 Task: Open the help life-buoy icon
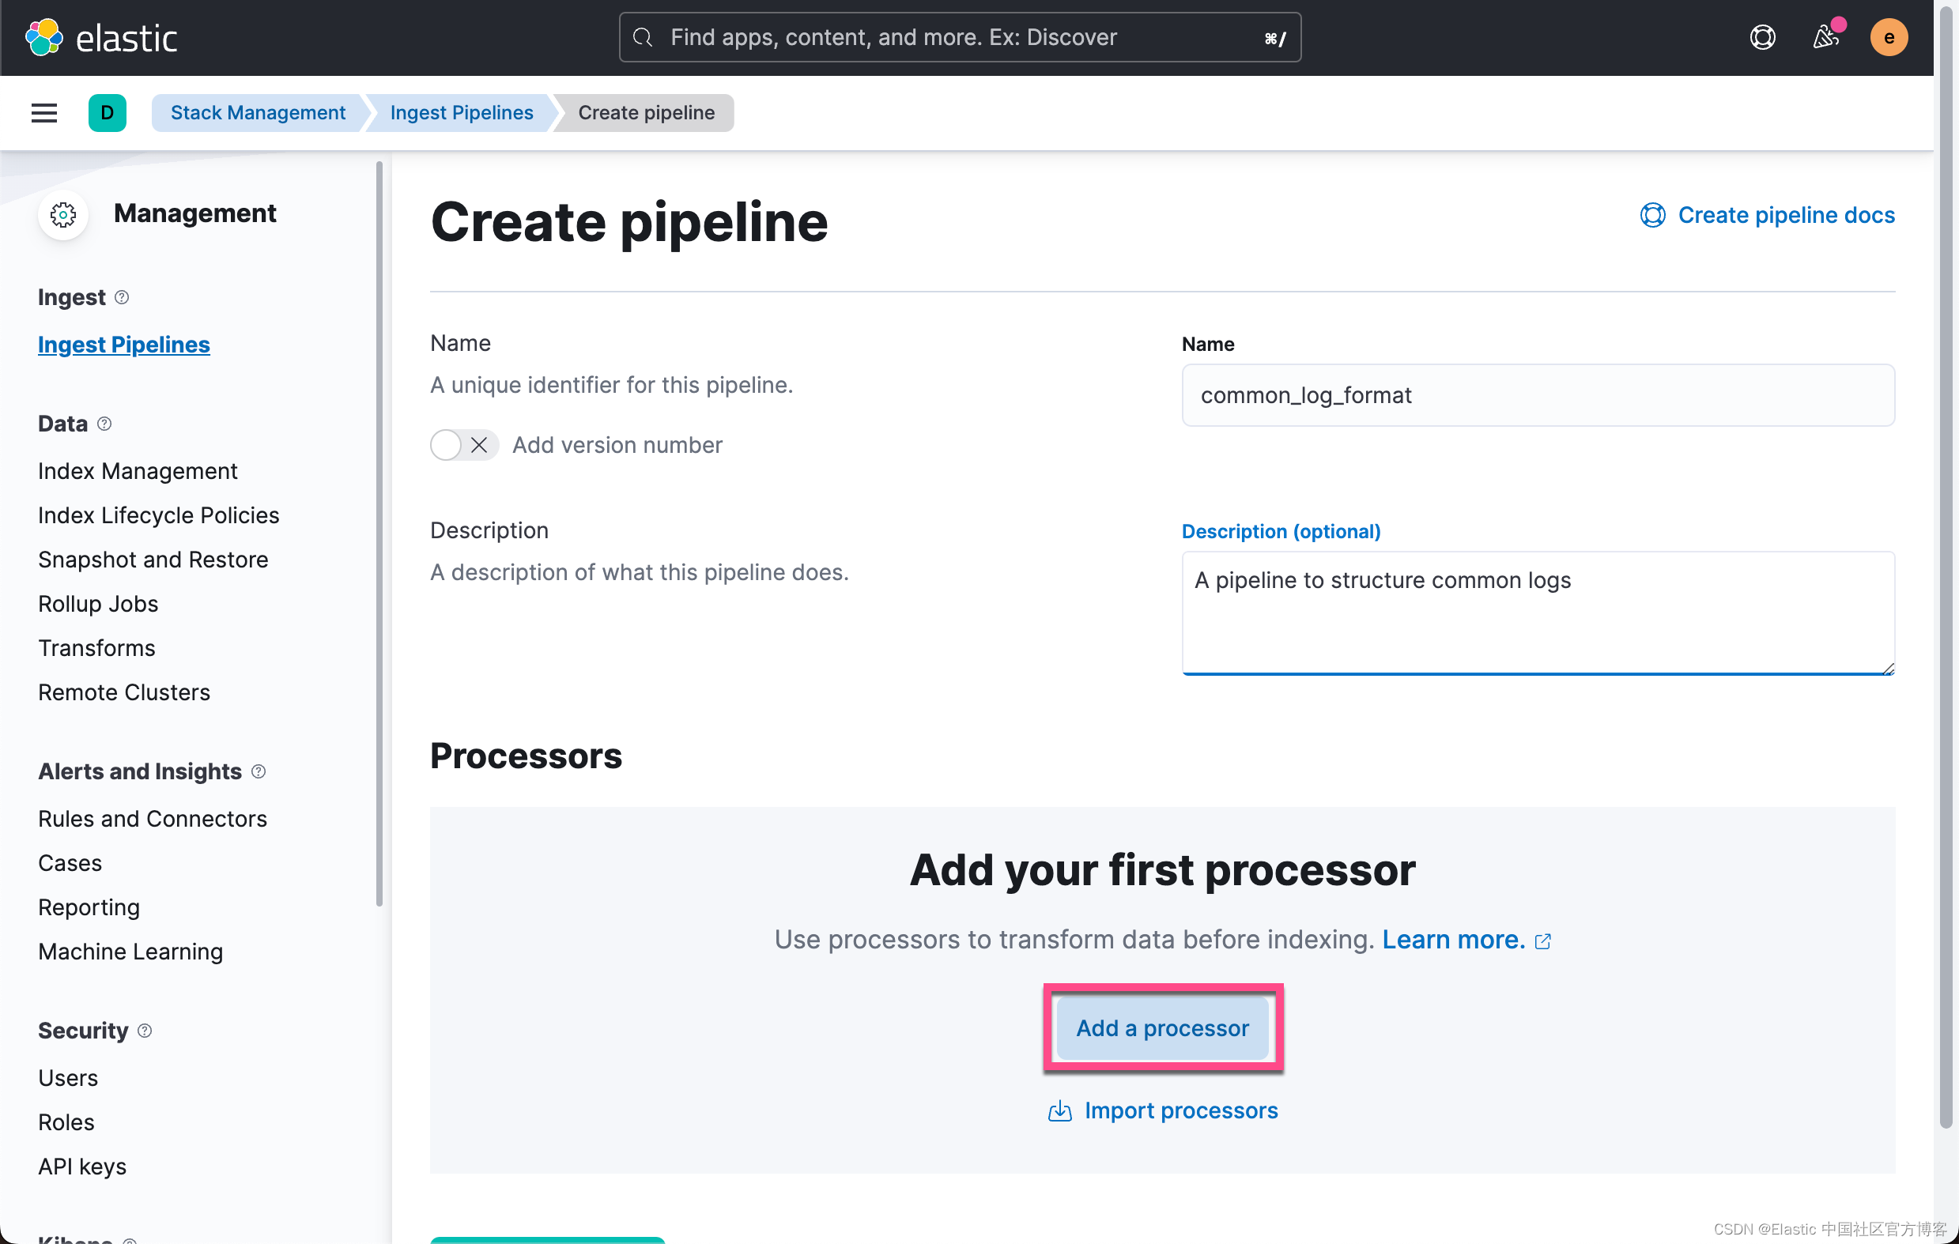(1761, 36)
